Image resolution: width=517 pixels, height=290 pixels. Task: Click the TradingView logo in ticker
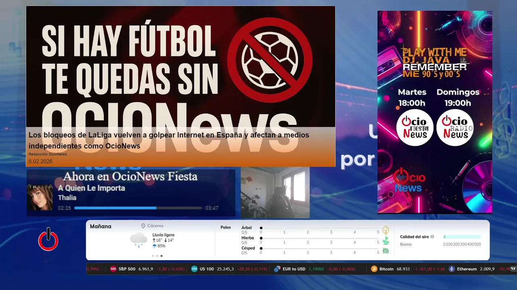(513, 269)
